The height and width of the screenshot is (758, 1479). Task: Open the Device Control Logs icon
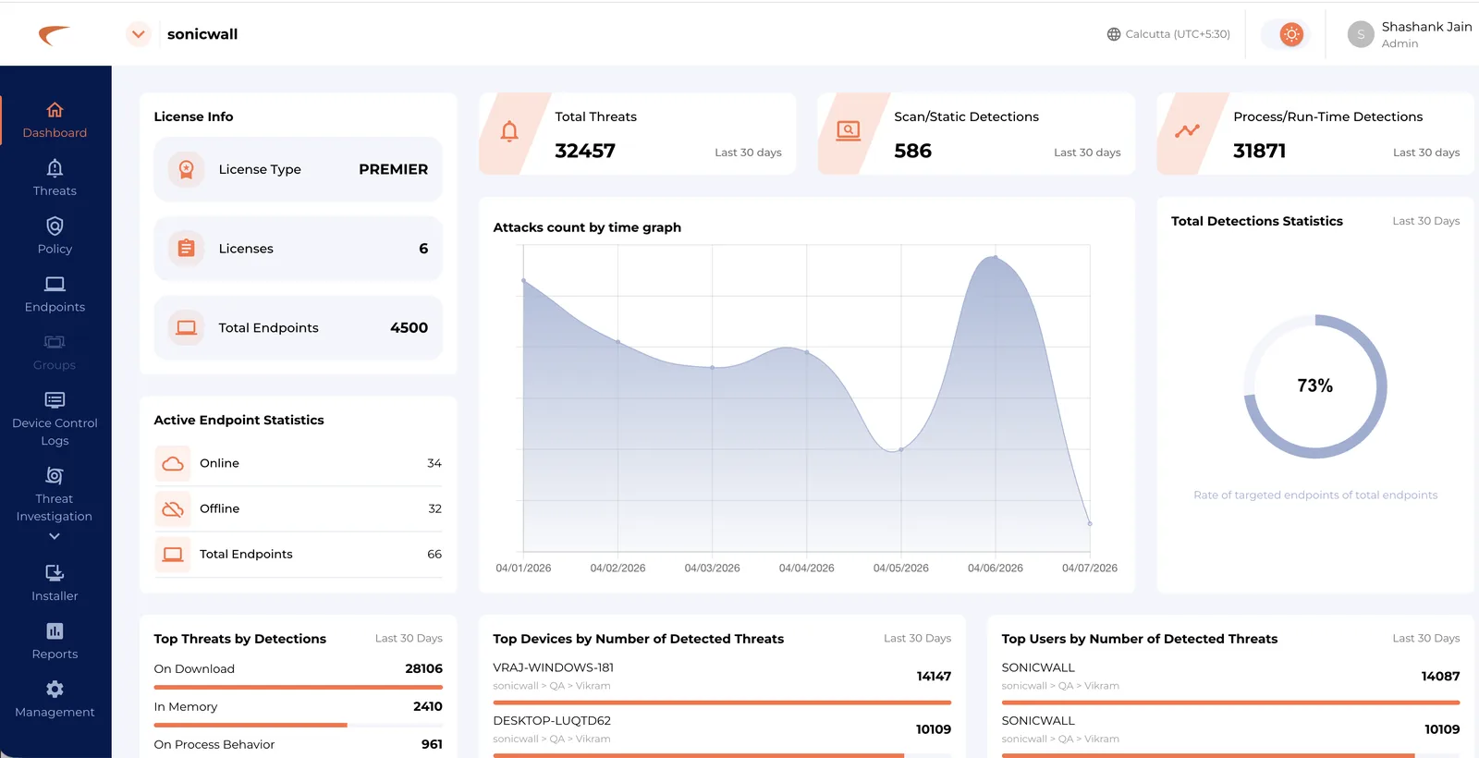point(55,400)
